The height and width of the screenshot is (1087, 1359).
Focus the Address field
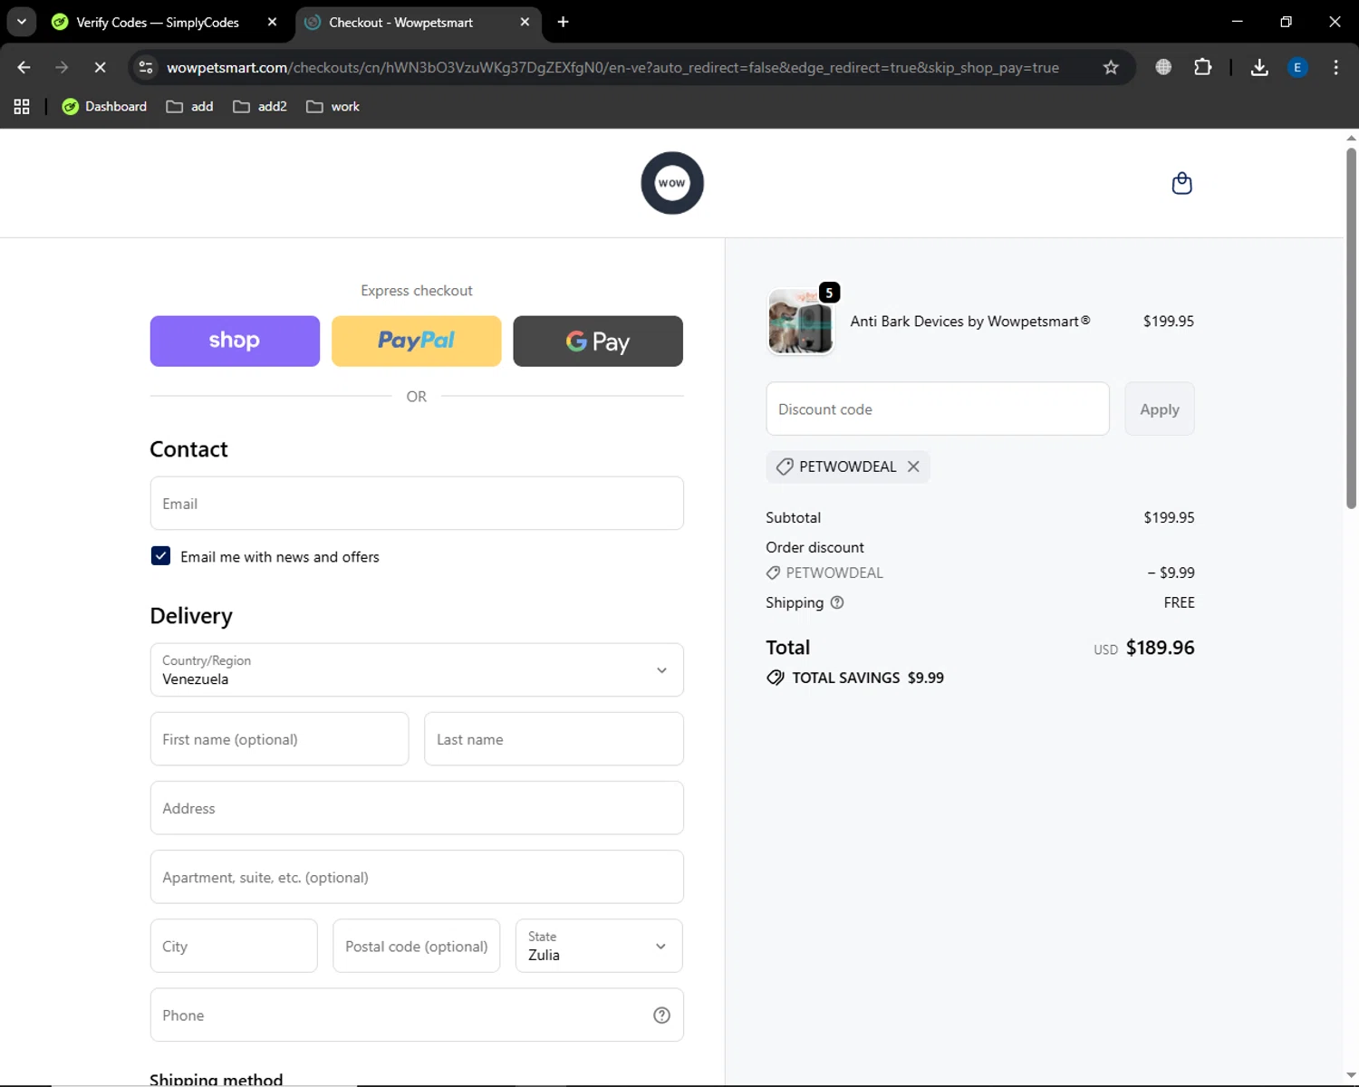point(417,808)
